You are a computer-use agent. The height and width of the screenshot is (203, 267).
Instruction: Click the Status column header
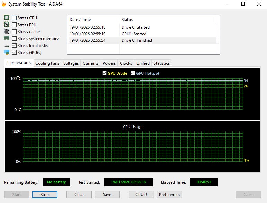(168, 20)
